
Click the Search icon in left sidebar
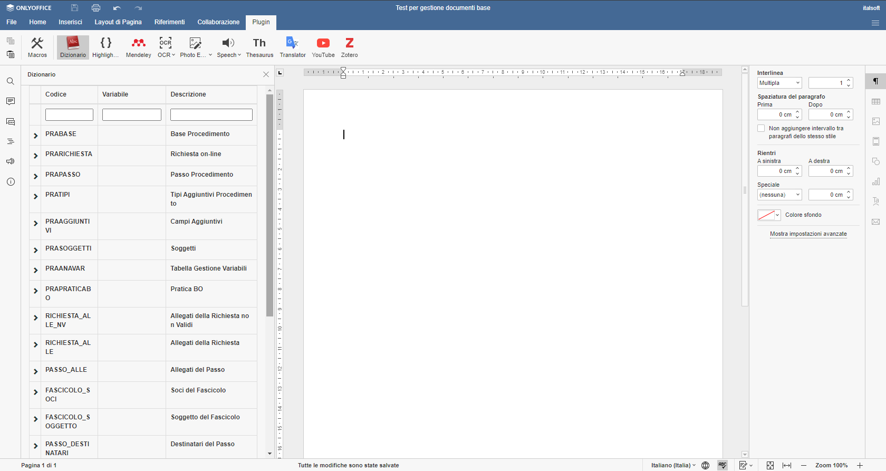click(11, 81)
